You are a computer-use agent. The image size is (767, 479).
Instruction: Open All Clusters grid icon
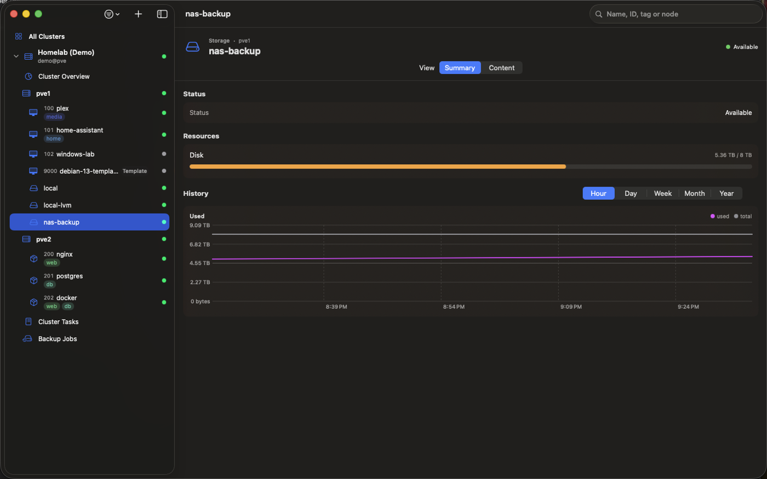[x=19, y=37]
